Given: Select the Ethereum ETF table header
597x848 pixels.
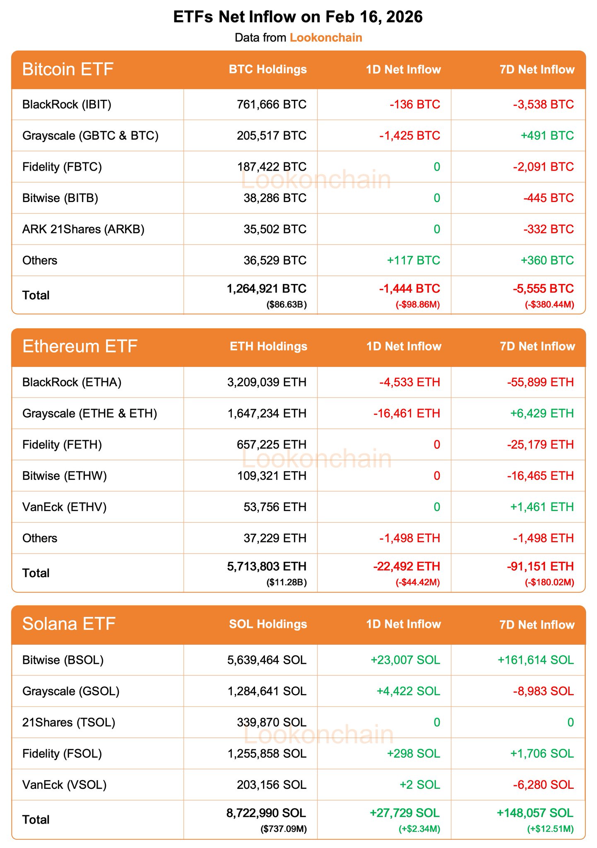Looking at the screenshot, I should [80, 346].
